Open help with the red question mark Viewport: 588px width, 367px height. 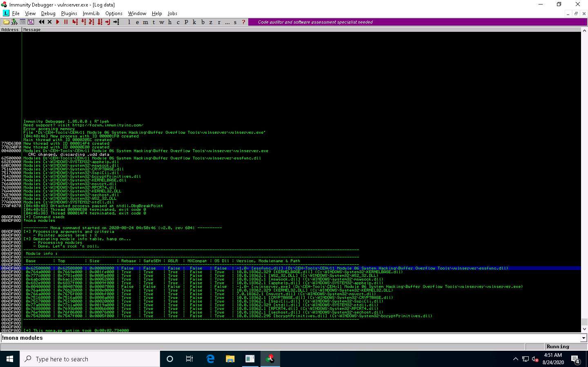[x=243, y=22]
